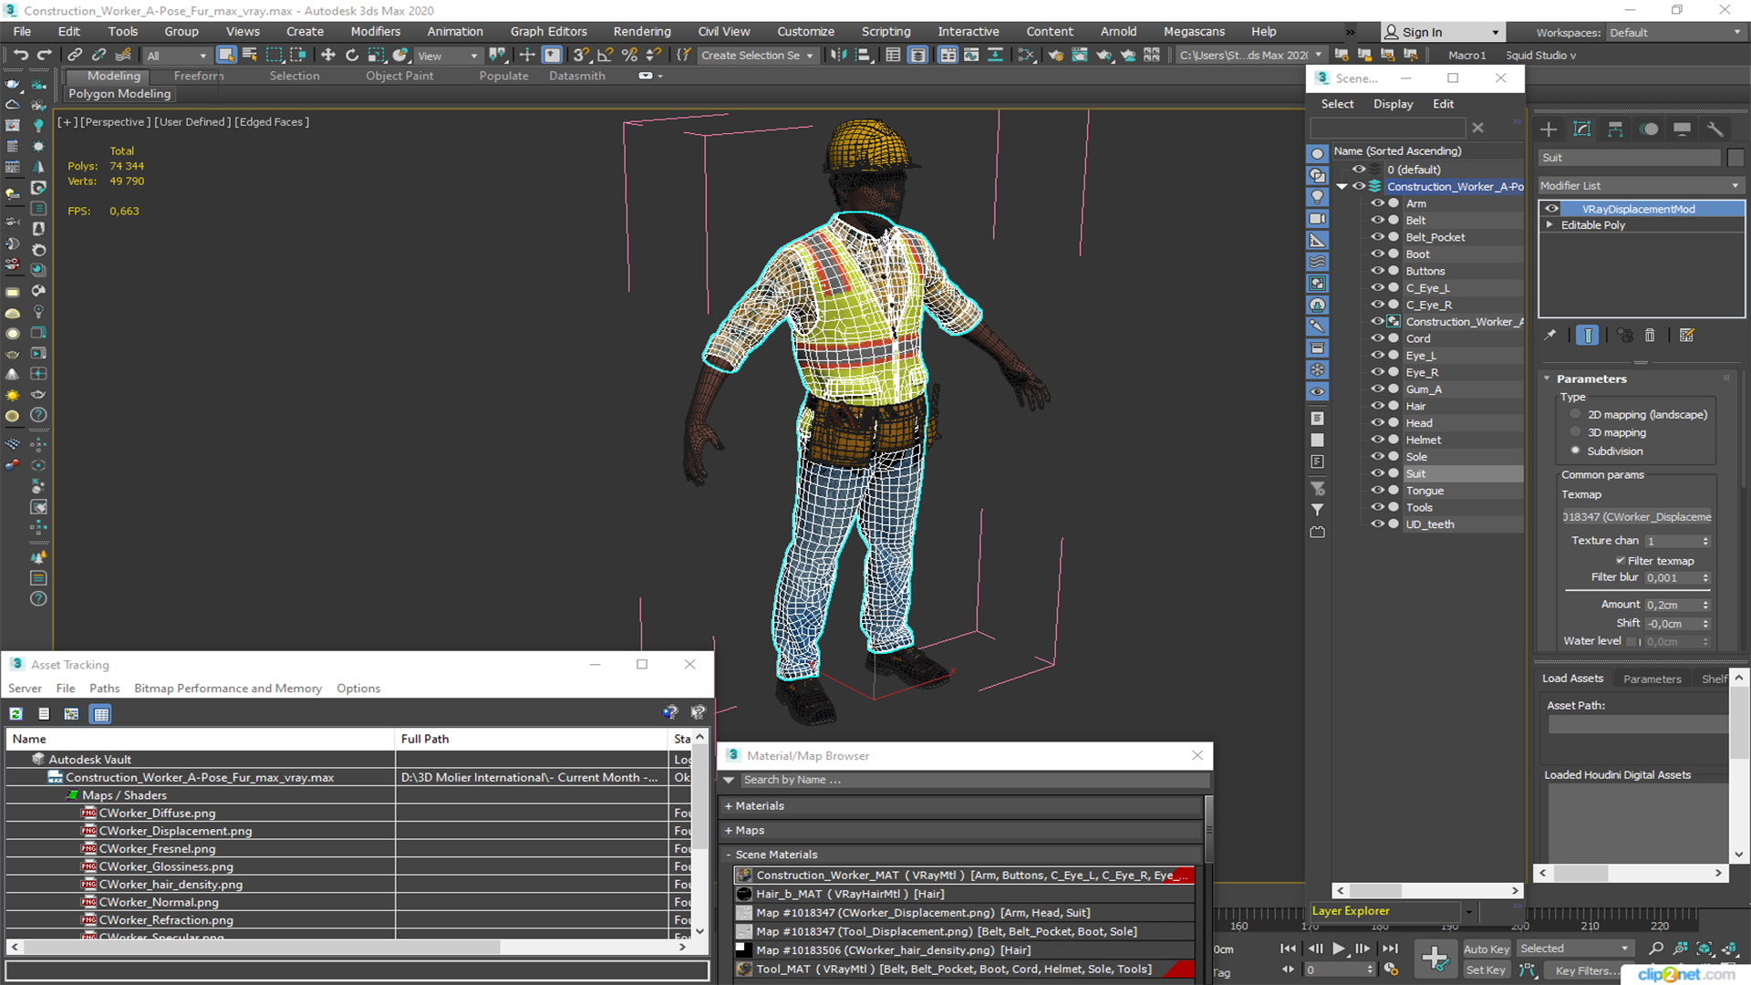The width and height of the screenshot is (1751, 985).
Task: Open the Graph Editors menu
Action: click(548, 31)
